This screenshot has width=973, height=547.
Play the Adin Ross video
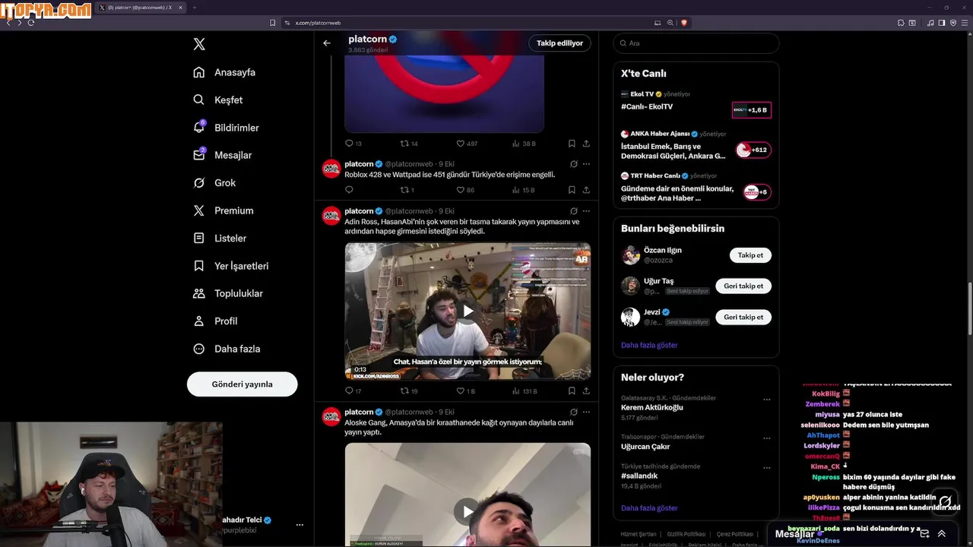(x=467, y=311)
